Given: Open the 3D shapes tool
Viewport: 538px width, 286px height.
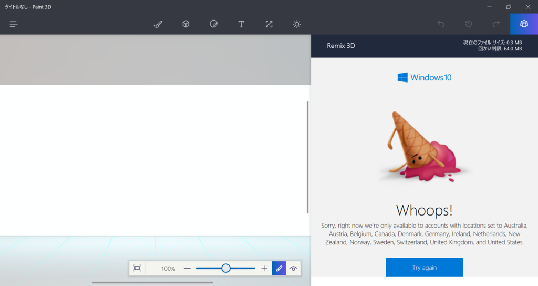Looking at the screenshot, I should 185,24.
